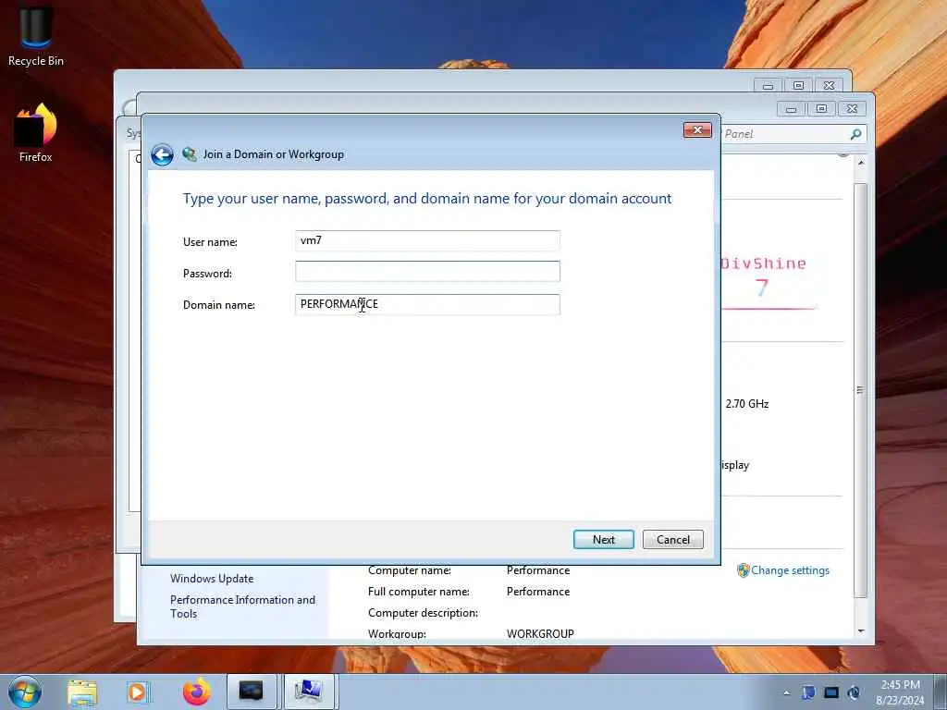947x710 pixels.
Task: Open Windows Explorer from the taskbar
Action: [x=82, y=692]
